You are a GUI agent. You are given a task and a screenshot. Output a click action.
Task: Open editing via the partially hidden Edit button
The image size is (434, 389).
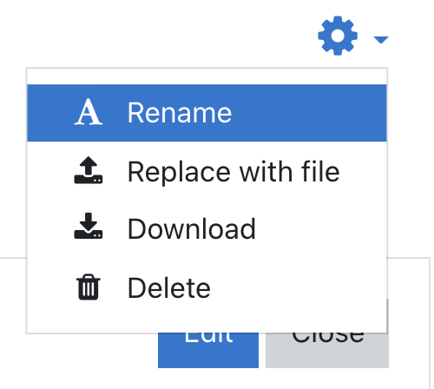pos(208,351)
